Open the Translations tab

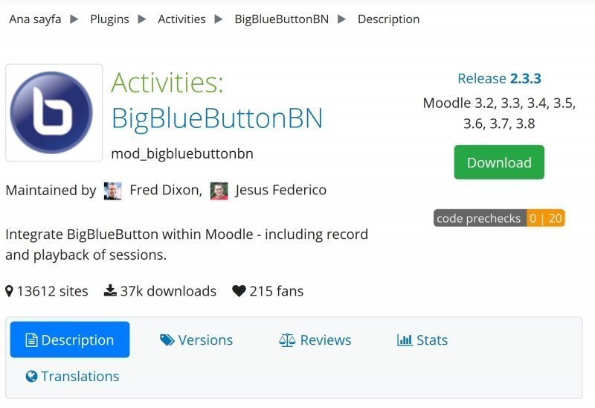(80, 377)
